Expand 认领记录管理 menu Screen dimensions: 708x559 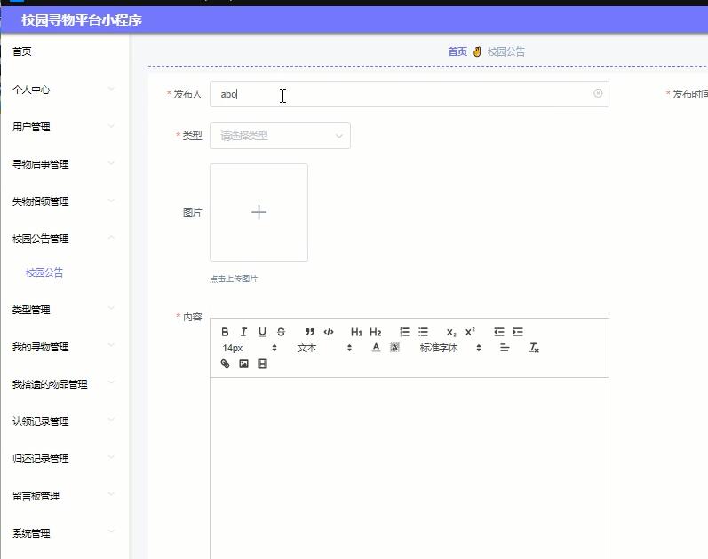click(x=63, y=421)
